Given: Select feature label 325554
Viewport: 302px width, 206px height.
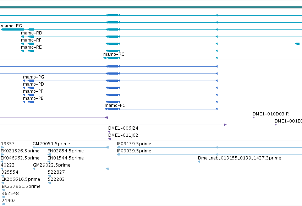Looking at the screenshot, I should [x=10, y=172].
